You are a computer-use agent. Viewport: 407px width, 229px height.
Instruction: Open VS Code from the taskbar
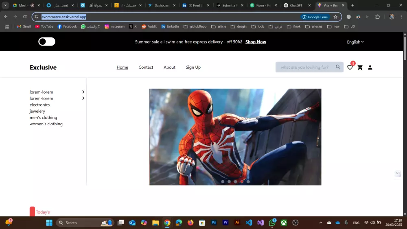[x=249, y=222]
